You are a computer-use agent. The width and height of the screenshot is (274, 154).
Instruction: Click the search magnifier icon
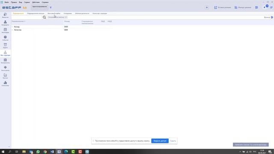(x=44, y=17)
